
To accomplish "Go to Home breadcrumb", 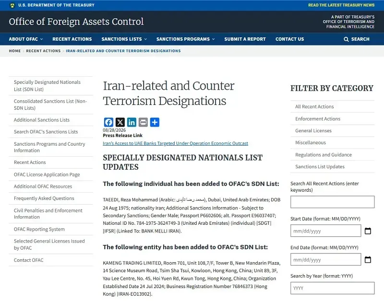I will pyautogui.click(x=15, y=51).
